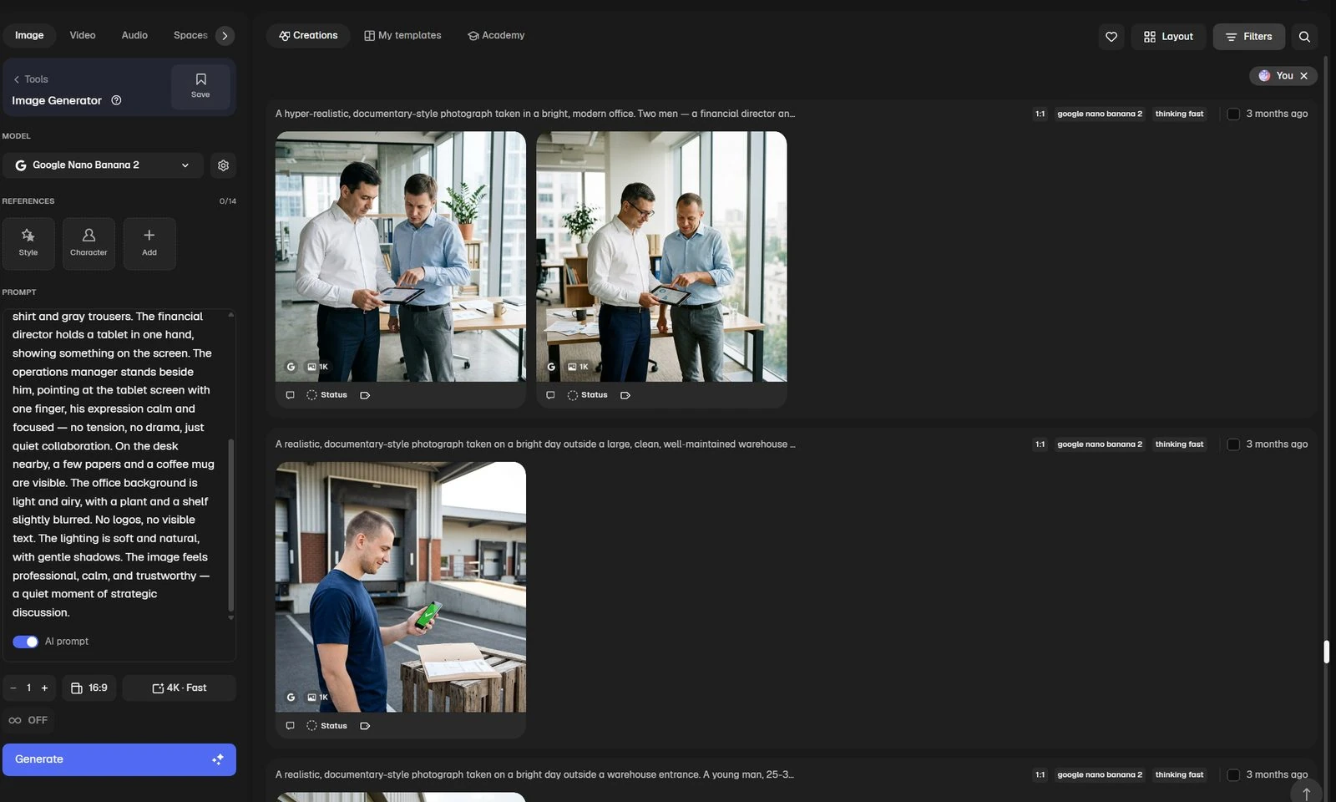
Task: Switch to the Audio tab
Action: tap(134, 36)
